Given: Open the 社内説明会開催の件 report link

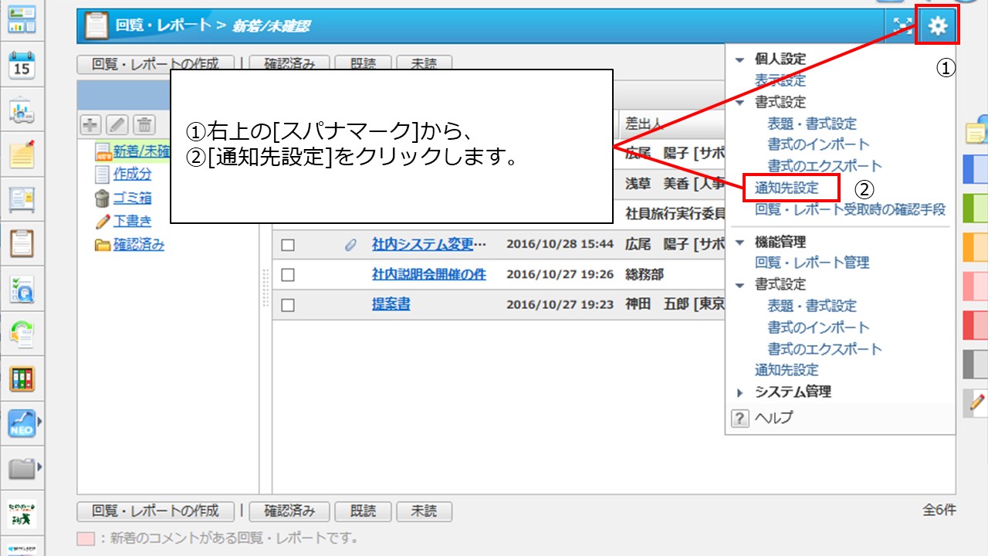Looking at the screenshot, I should (x=428, y=274).
